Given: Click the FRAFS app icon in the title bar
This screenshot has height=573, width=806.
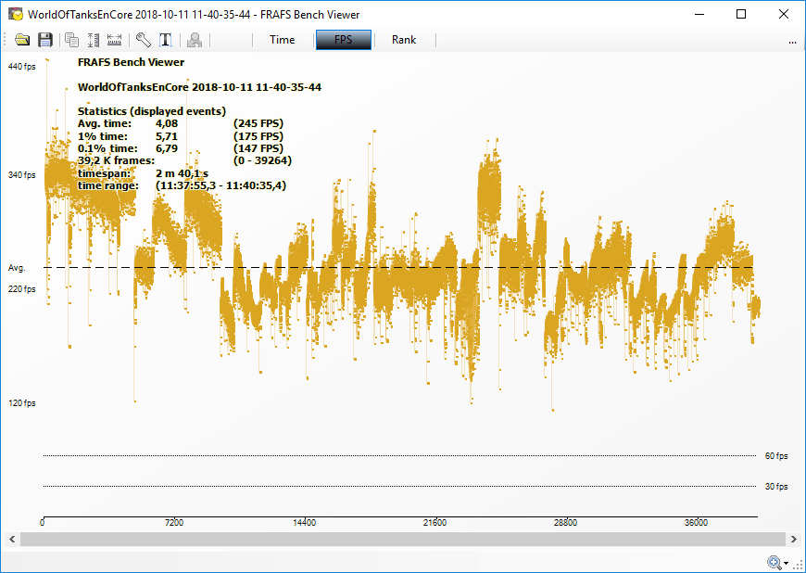Looking at the screenshot, I should click(x=15, y=14).
